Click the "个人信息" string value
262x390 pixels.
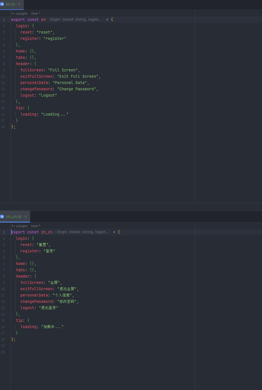click(62, 295)
